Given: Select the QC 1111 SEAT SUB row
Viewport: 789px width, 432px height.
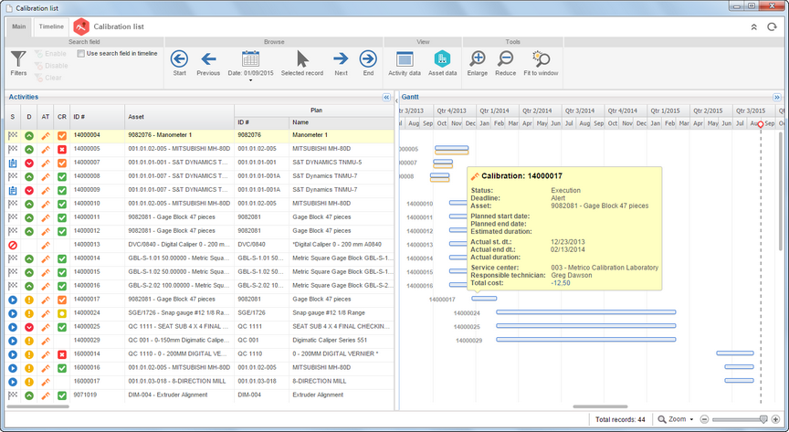Looking at the screenshot, I should [x=200, y=327].
